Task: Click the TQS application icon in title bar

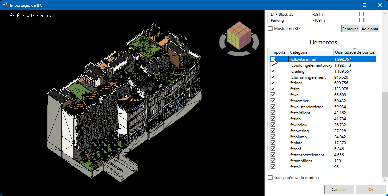Action: point(5,5)
